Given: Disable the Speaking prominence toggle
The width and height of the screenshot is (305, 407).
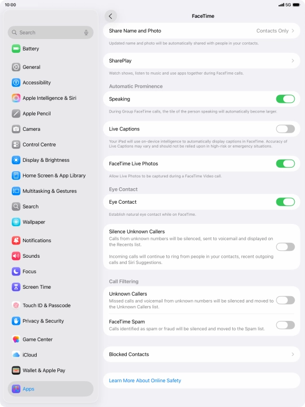Looking at the screenshot, I should point(286,99).
